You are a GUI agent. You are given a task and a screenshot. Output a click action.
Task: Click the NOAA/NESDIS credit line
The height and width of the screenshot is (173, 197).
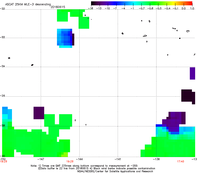[x=115, y=171]
